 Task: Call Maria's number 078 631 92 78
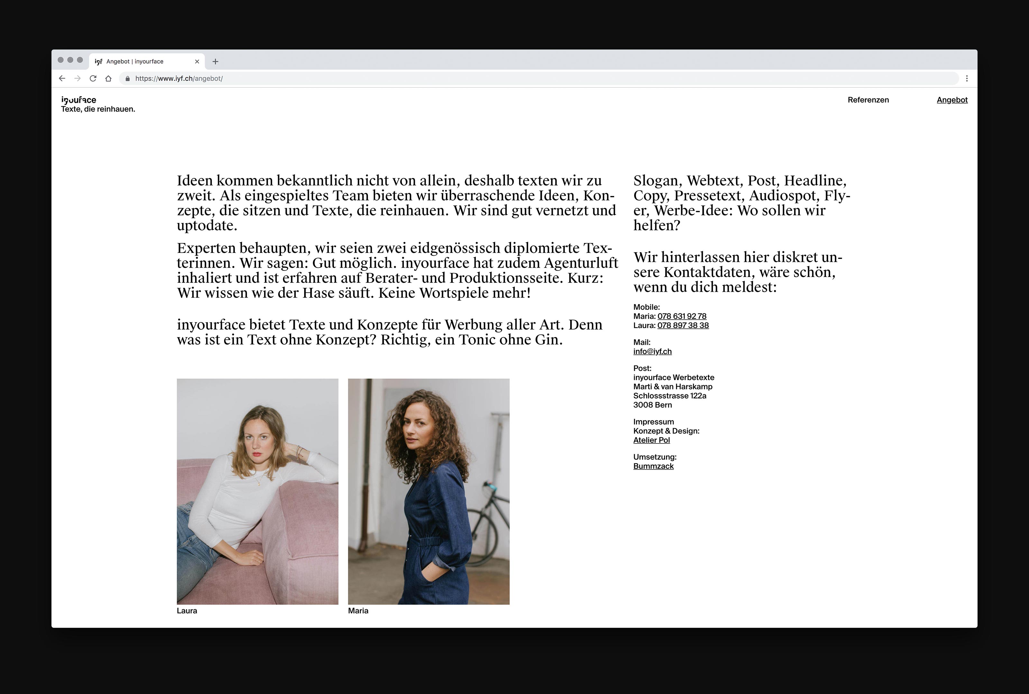(x=681, y=316)
